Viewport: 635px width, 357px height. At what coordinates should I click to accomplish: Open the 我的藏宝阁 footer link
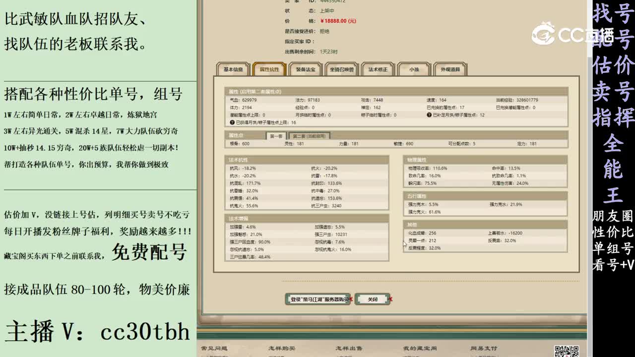point(420,349)
